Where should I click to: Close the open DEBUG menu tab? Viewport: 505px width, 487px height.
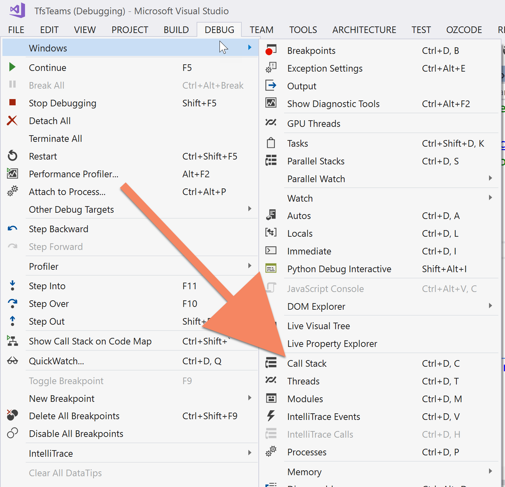220,30
